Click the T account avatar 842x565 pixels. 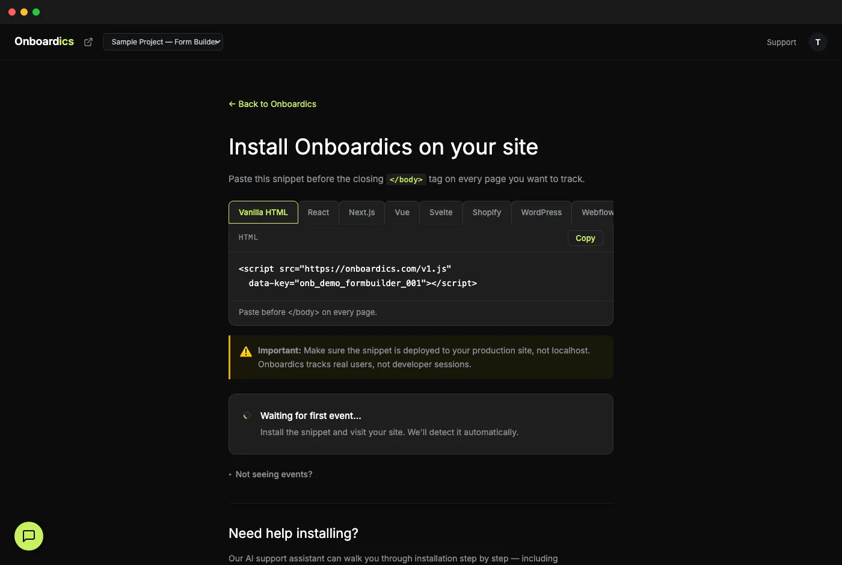[x=817, y=41]
